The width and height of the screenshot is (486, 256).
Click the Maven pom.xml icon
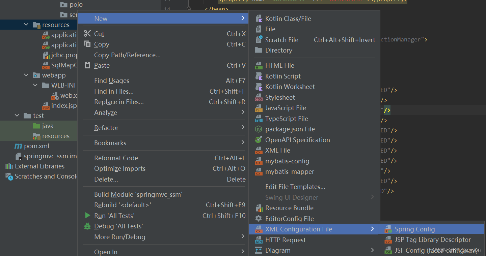tap(18, 146)
